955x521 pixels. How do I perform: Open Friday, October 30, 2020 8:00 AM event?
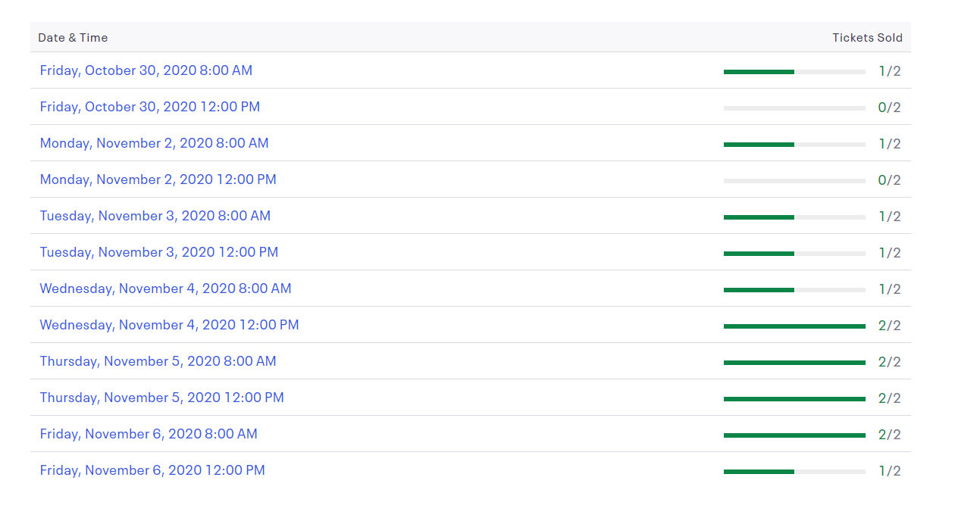coord(146,70)
